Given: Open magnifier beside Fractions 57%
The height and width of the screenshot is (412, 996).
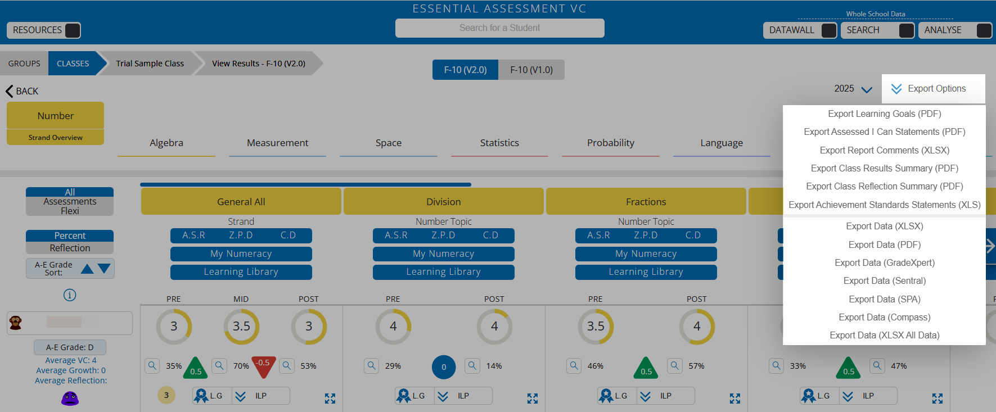Looking at the screenshot, I should point(675,366).
